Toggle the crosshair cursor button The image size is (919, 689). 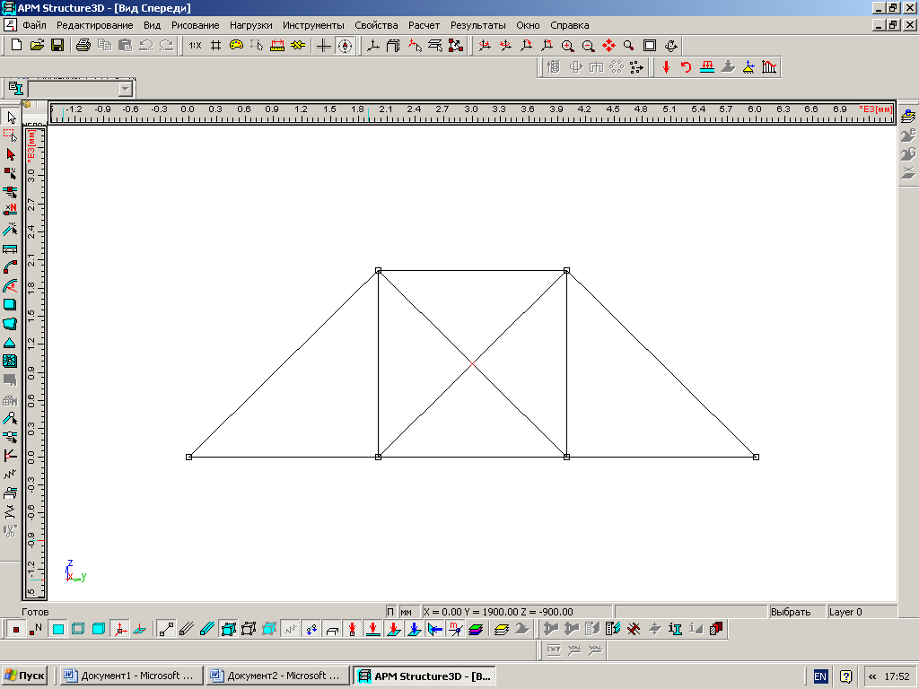[323, 45]
